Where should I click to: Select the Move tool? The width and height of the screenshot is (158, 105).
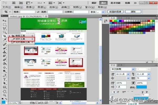pyautogui.click(x=4, y=21)
